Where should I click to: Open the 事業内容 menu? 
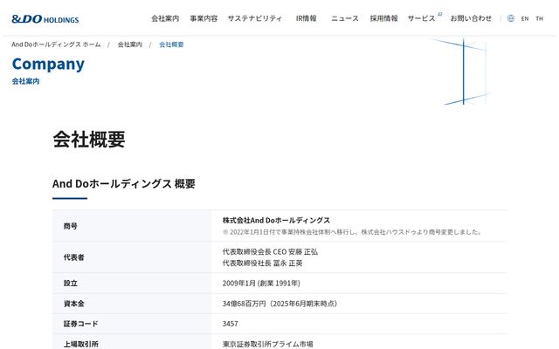pyautogui.click(x=204, y=18)
